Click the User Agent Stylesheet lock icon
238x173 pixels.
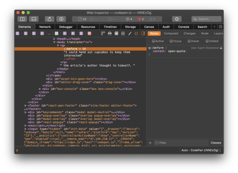(221, 48)
